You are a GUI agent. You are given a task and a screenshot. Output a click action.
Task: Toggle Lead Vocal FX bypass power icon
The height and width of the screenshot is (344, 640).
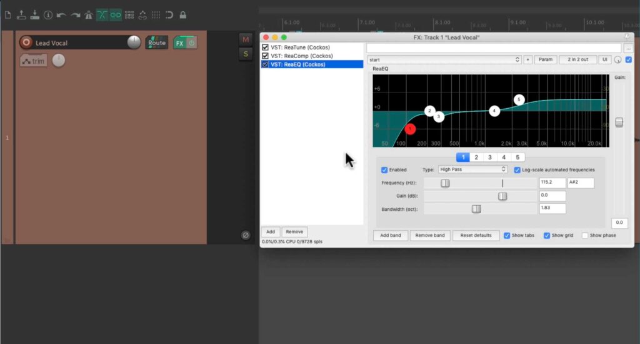(x=191, y=43)
